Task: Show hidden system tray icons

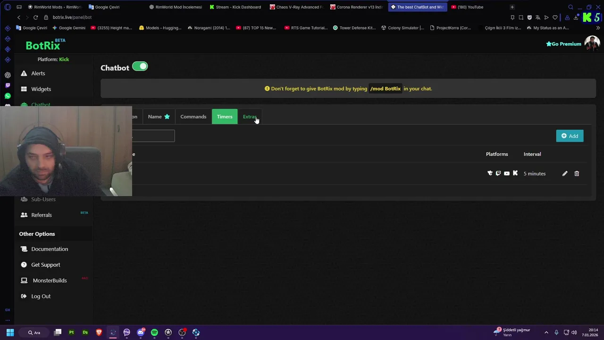Action: tap(546, 332)
